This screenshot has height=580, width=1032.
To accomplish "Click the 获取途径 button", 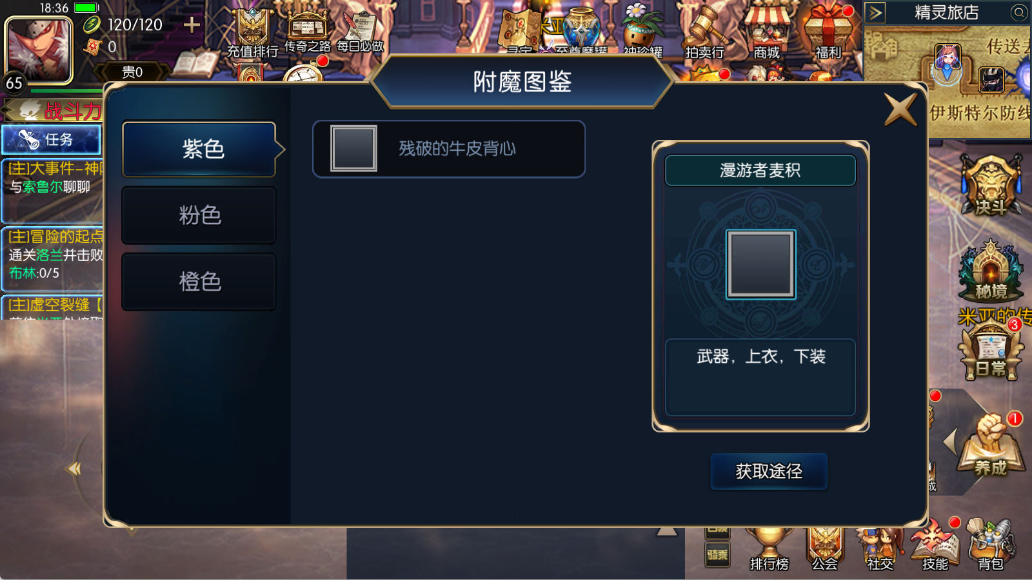I will [769, 471].
